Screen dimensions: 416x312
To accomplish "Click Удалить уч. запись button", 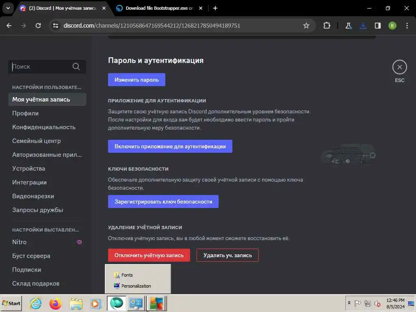I will coord(227,255).
